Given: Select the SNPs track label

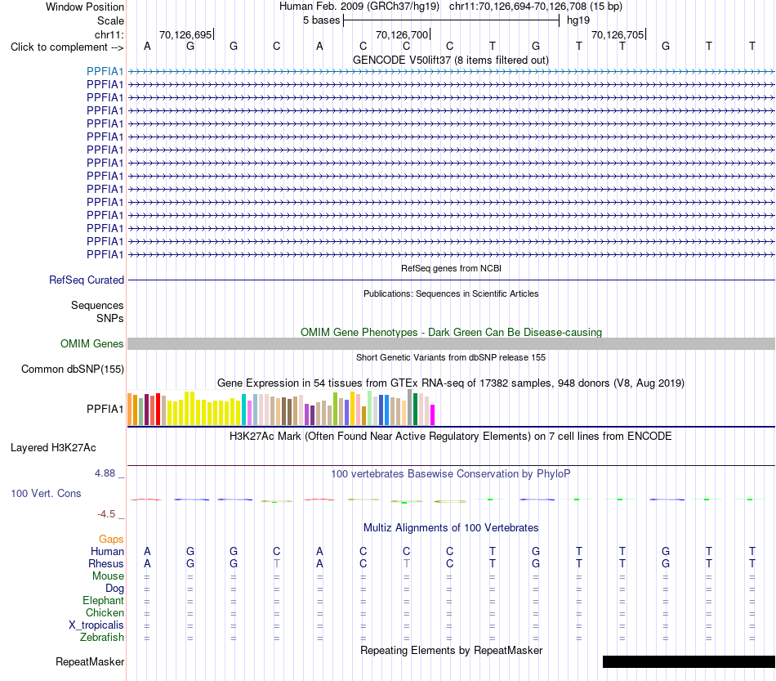Looking at the screenshot, I should tap(110, 319).
